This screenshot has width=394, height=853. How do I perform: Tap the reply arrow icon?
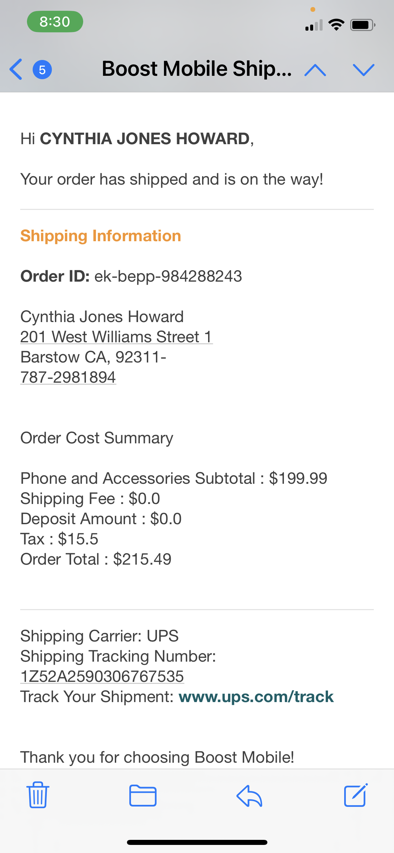(249, 795)
